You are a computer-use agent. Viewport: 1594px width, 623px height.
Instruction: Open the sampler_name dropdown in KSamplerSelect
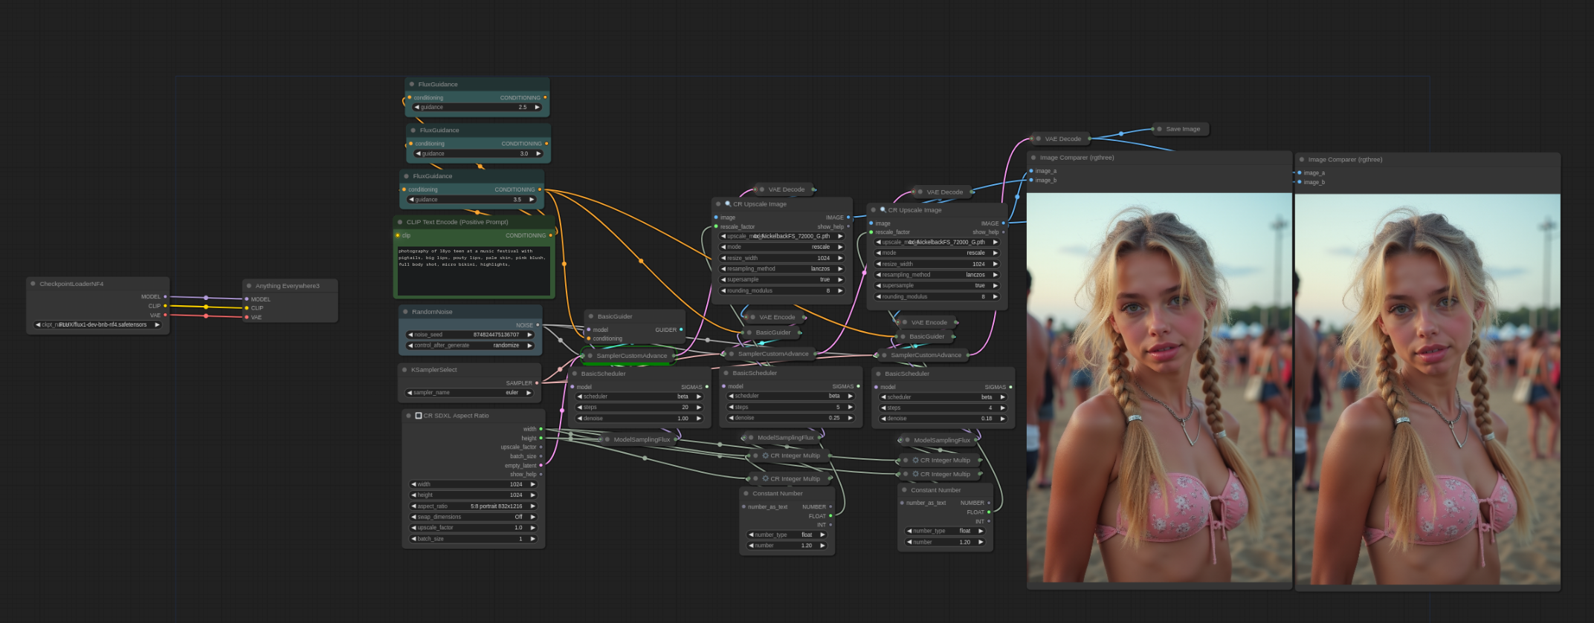pos(470,393)
